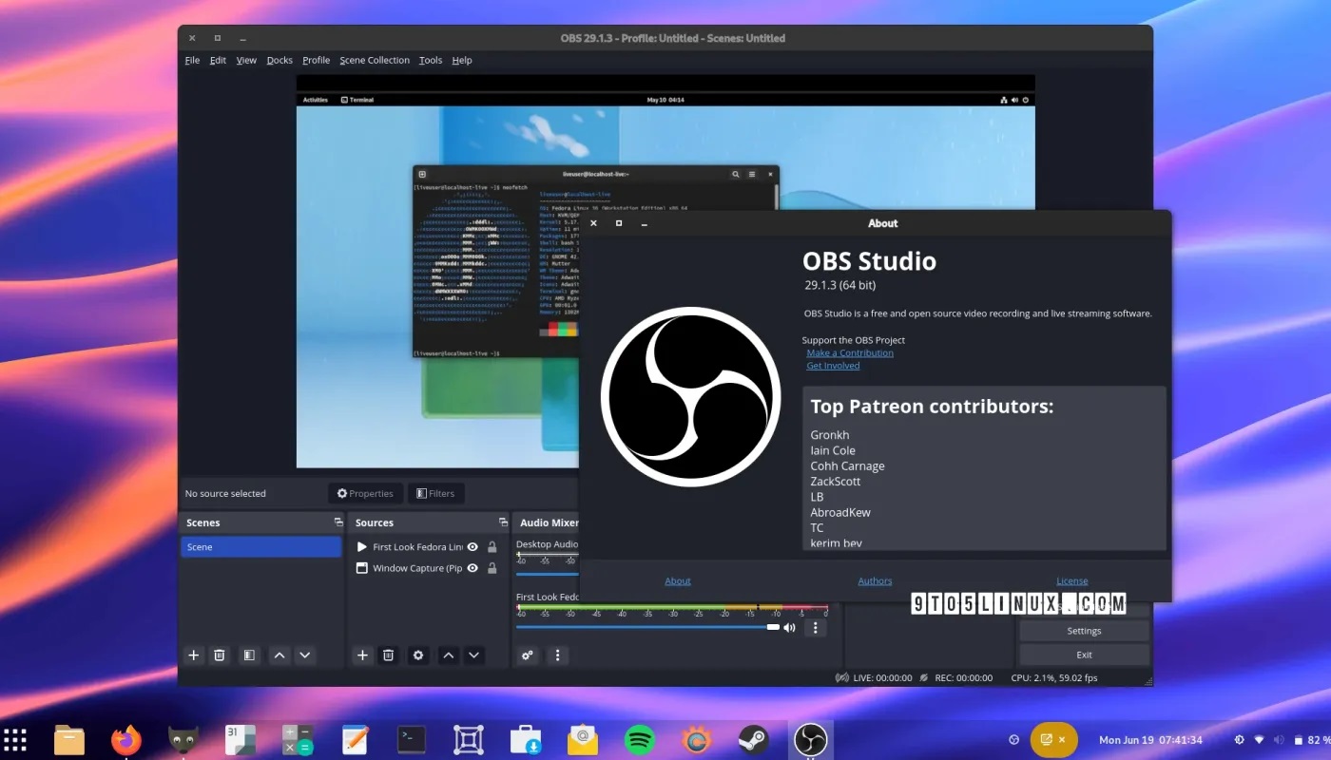This screenshot has height=760, width=1331.
Task: Add a new source with plus icon
Action: [x=362, y=655]
